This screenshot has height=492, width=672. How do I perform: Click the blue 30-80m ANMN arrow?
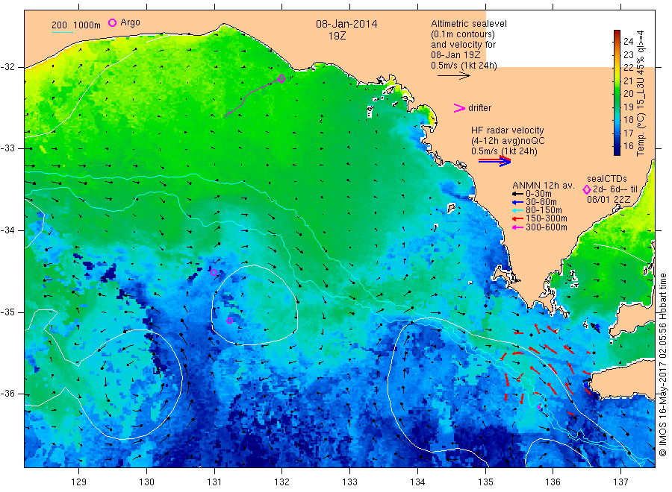[517, 202]
